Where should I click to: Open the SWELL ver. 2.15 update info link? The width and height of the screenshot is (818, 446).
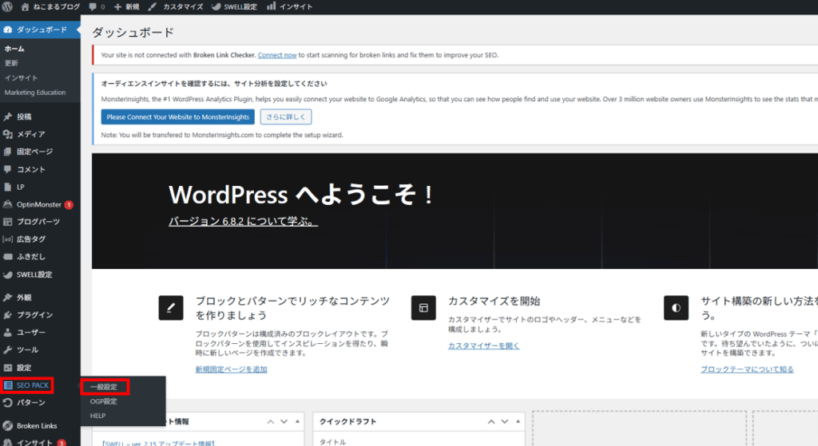158,443
